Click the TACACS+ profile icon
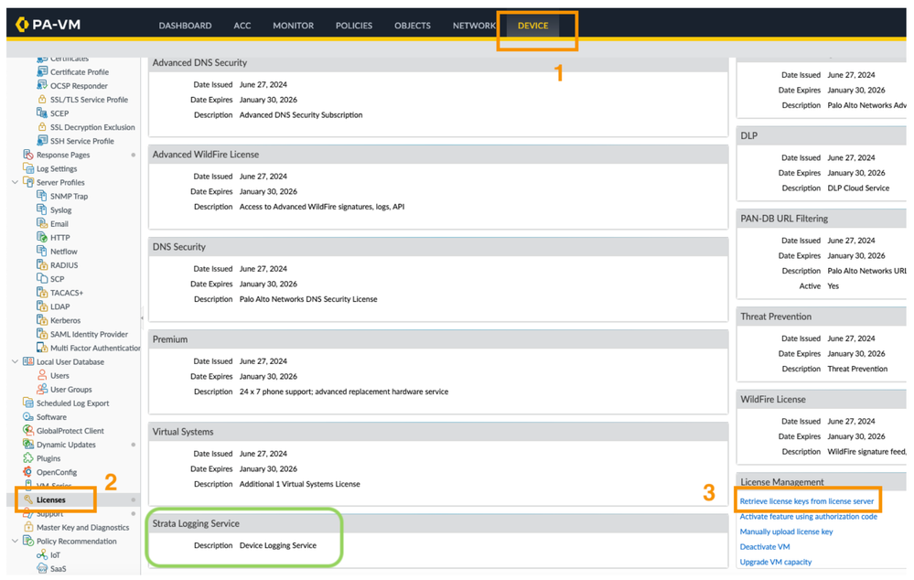 (42, 292)
